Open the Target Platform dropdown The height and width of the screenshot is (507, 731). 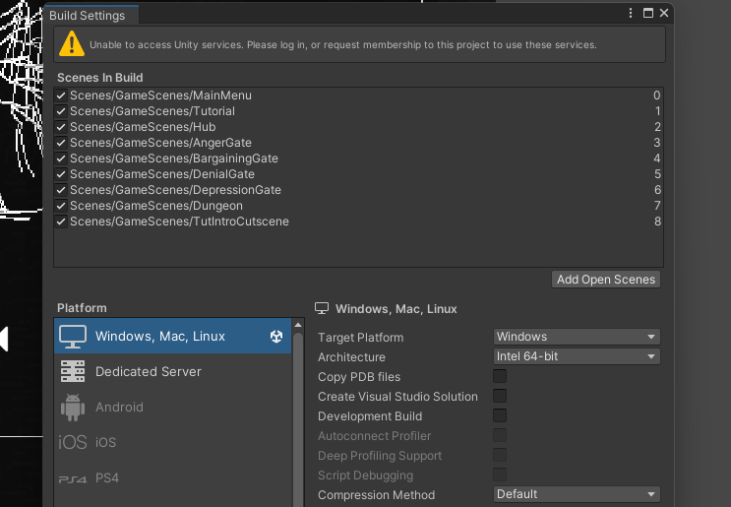tap(577, 337)
